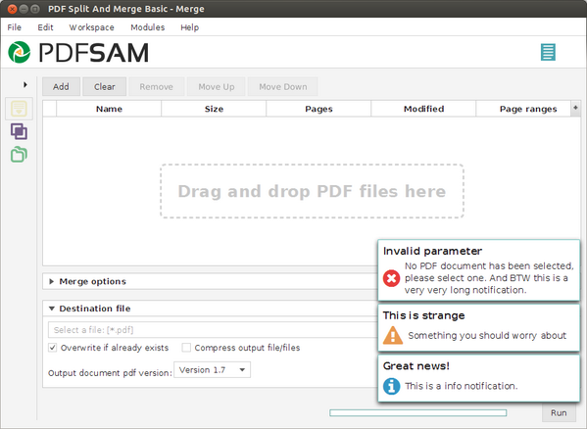Click the Clear button
Screen dimensions: 587x429
105,87
